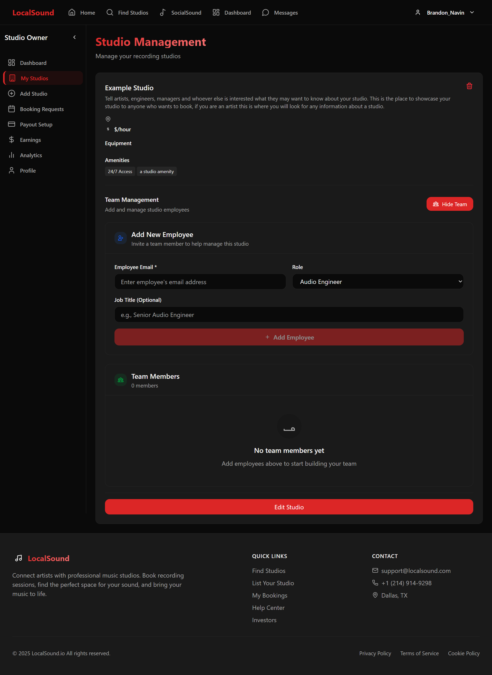Click the Edit Studio button
The image size is (492, 675).
[x=289, y=507]
